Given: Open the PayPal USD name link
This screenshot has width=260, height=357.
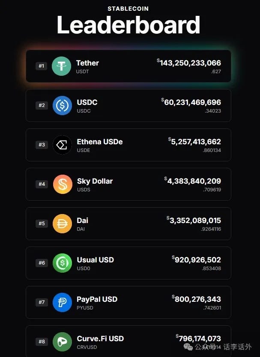Looking at the screenshot, I should pyautogui.click(x=97, y=299).
